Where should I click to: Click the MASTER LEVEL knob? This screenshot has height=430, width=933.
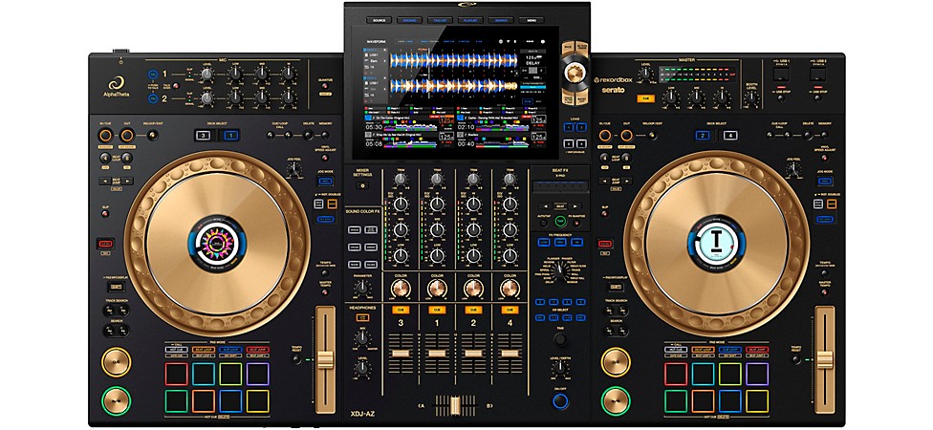(645, 74)
